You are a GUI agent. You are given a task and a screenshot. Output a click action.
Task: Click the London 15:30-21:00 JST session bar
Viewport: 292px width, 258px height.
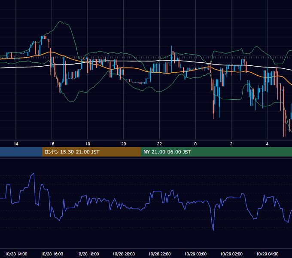tap(91, 152)
